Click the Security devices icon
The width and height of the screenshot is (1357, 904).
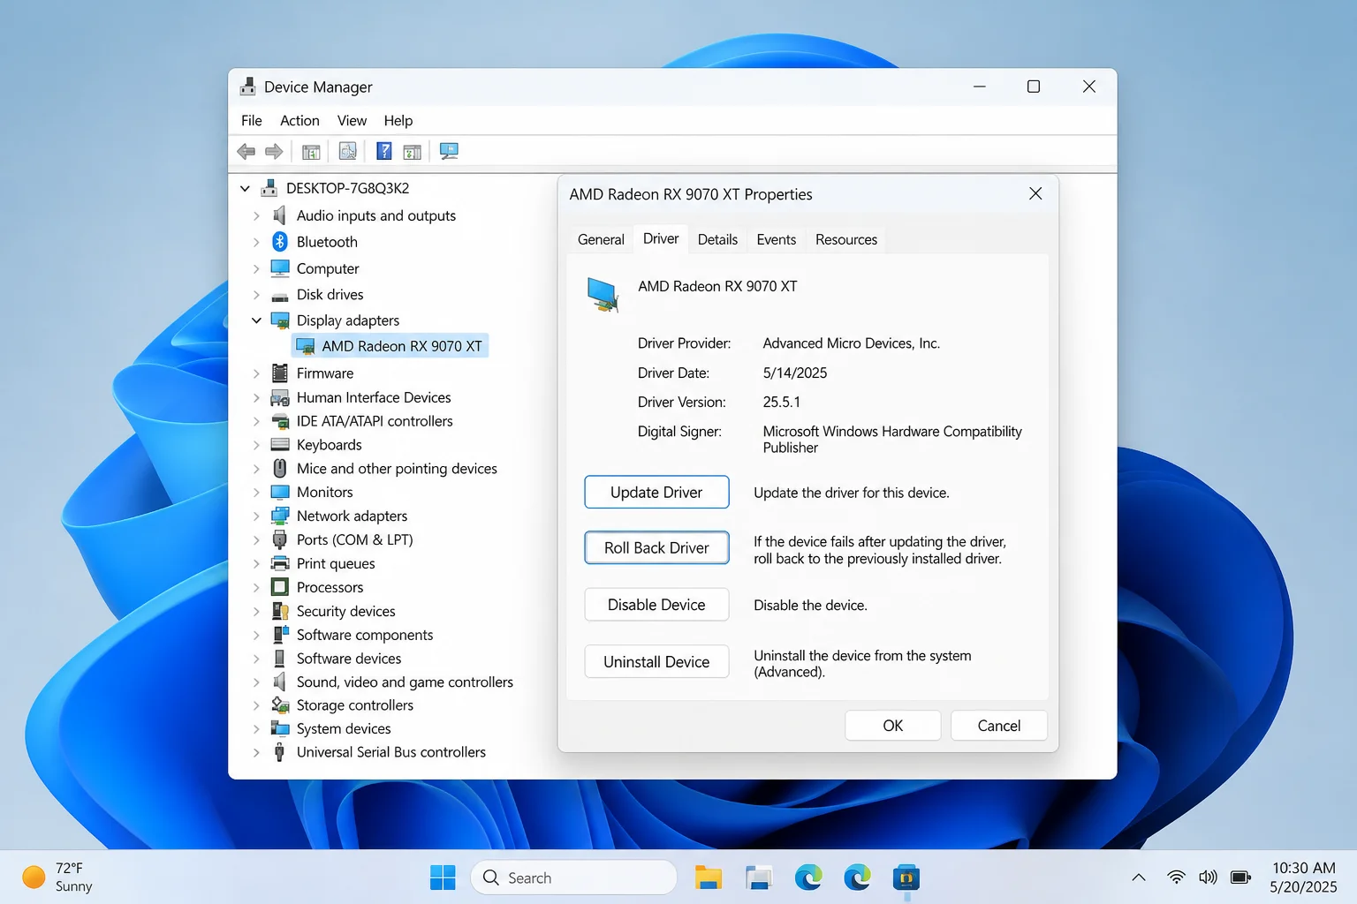(x=280, y=611)
